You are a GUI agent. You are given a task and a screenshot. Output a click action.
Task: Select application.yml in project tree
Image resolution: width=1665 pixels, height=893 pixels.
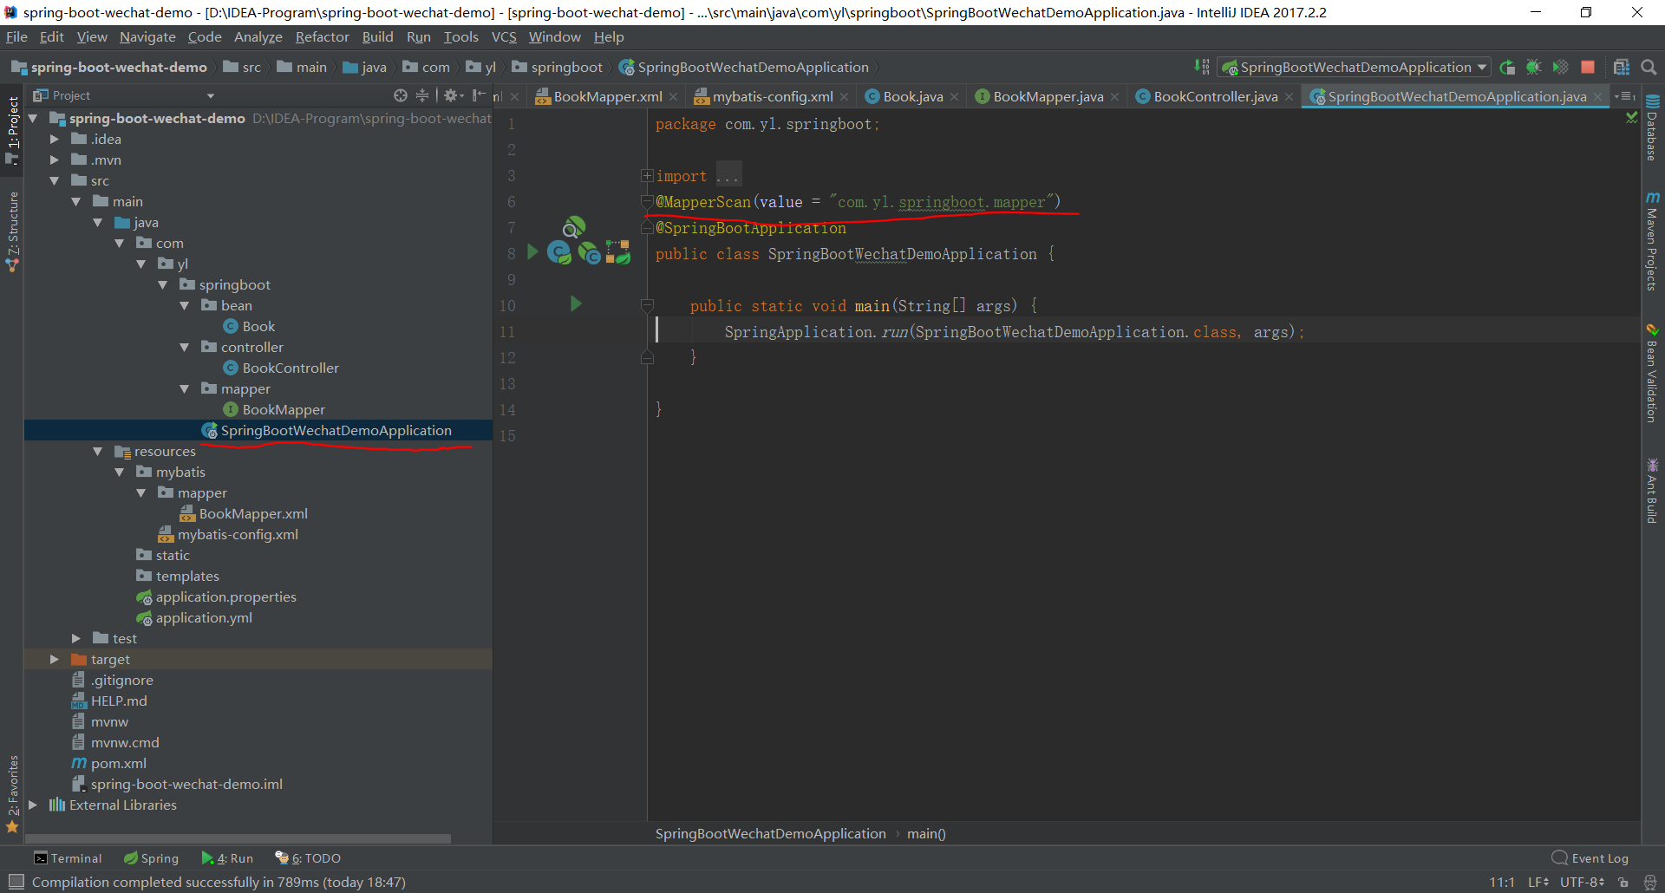[204, 617]
